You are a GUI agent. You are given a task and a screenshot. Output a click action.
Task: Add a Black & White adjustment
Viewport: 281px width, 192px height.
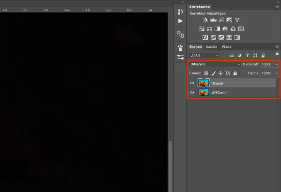click(x=217, y=29)
